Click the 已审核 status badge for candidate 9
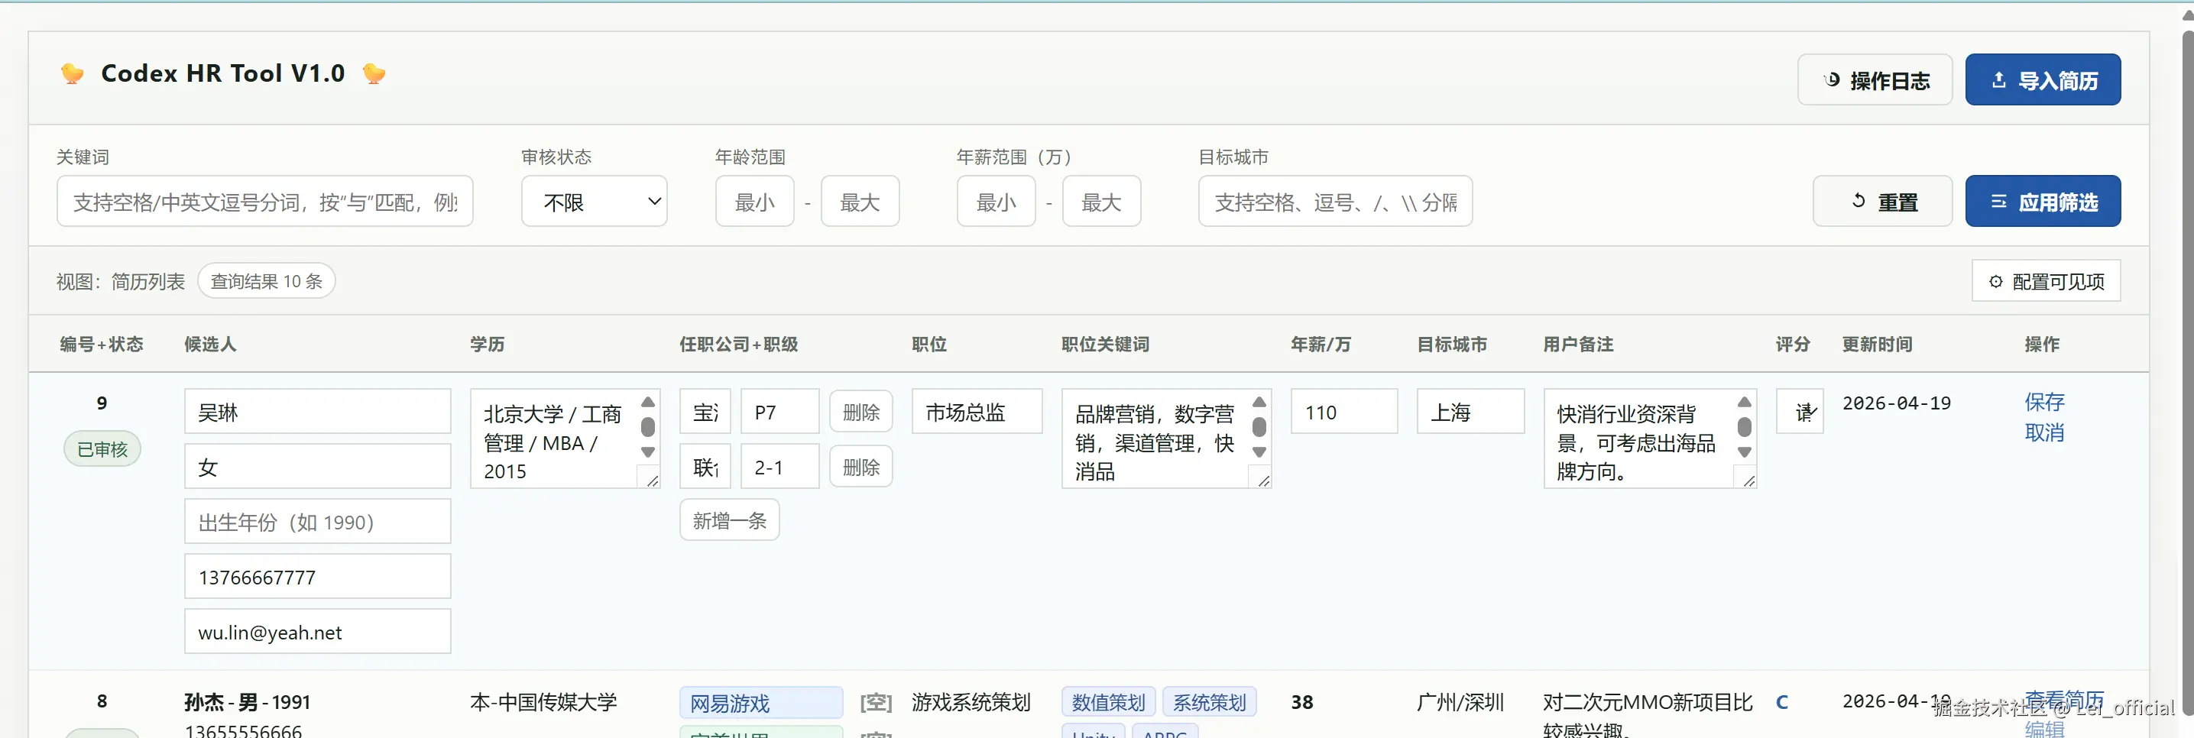Image resolution: width=2194 pixels, height=738 pixels. coord(102,448)
